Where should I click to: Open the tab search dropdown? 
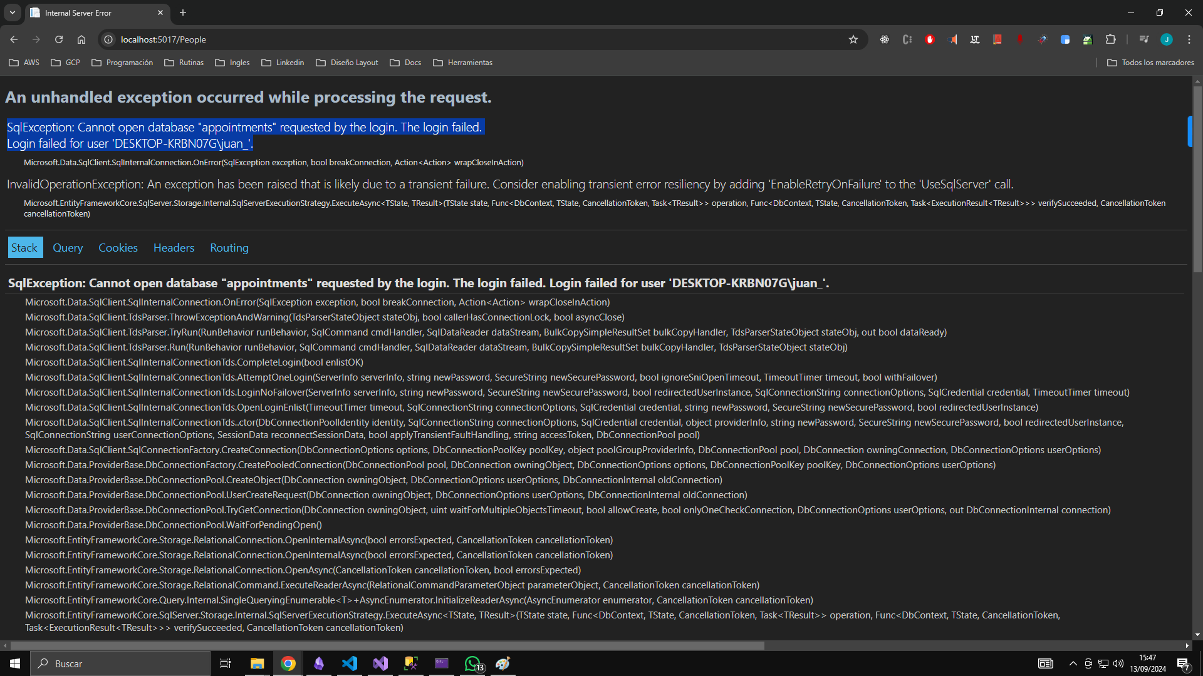tap(12, 13)
